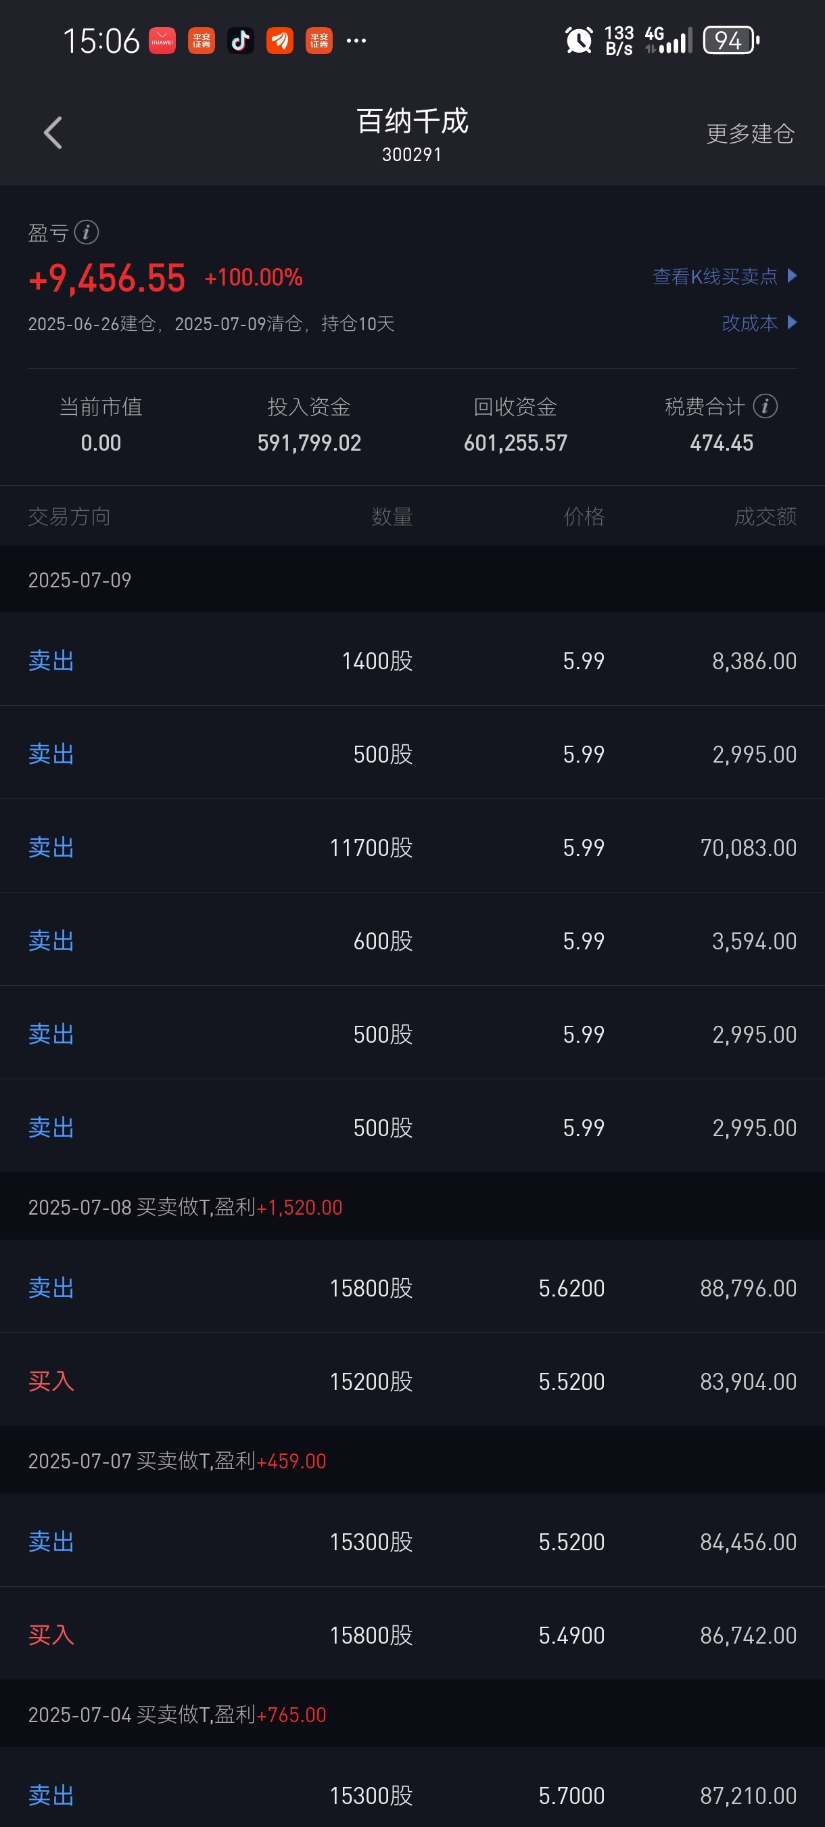
Task: Open 更多建仓 in the header
Action: (x=750, y=133)
